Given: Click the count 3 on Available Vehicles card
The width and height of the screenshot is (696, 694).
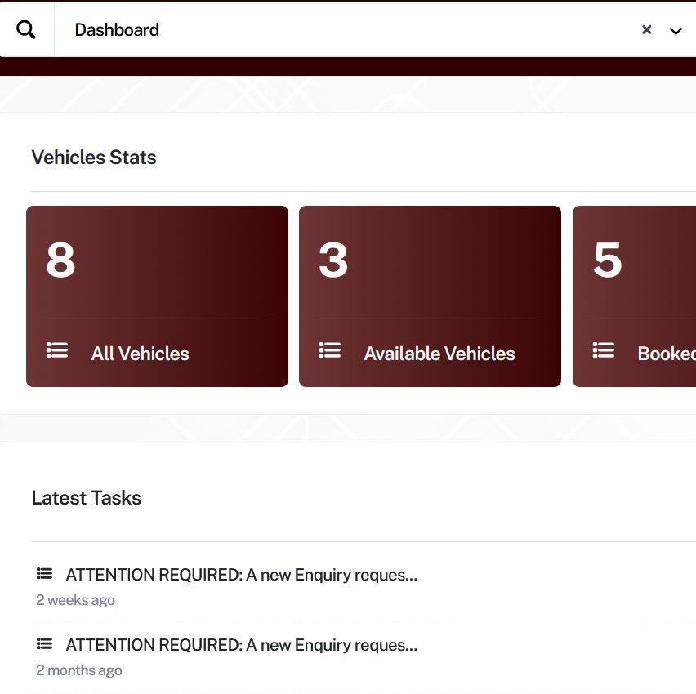Looking at the screenshot, I should tap(333, 260).
